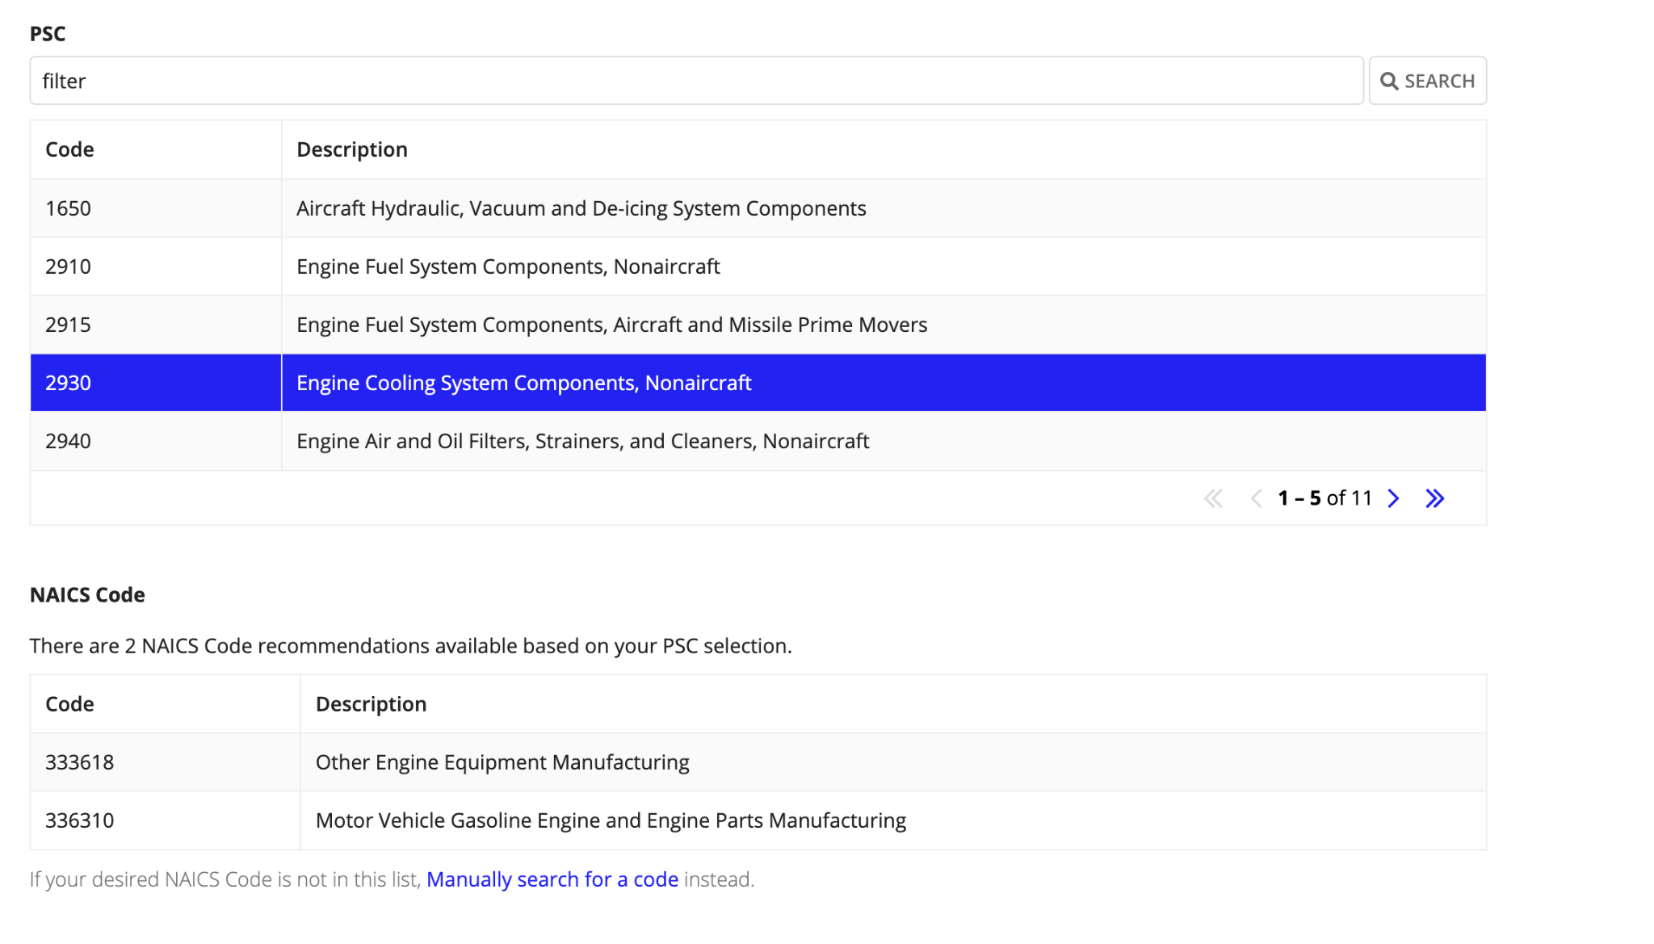This screenshot has width=1654, height=944.
Task: Click Aircraft and Missile Prime Movers description
Action: click(x=611, y=325)
